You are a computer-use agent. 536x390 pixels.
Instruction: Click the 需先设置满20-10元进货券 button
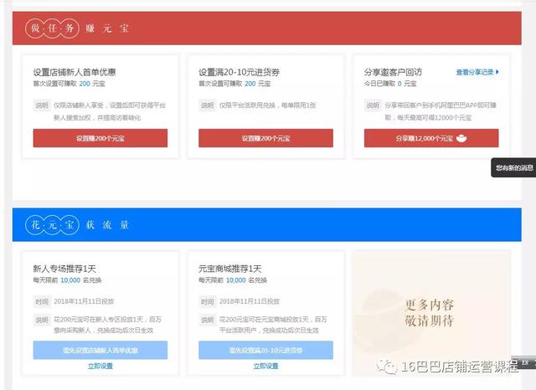click(265, 350)
